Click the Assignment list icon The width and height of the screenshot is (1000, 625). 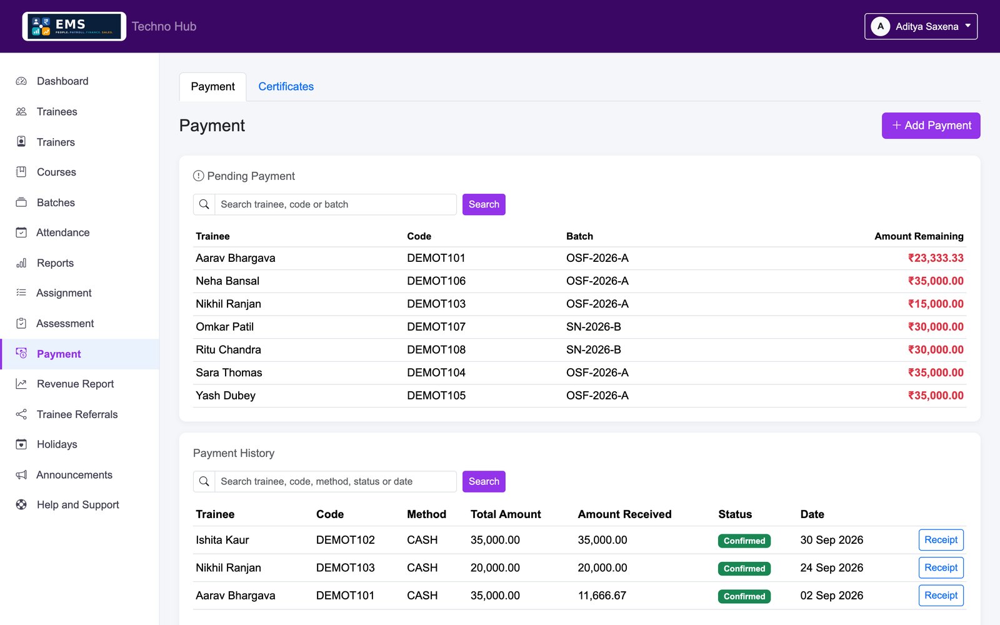[21, 292]
